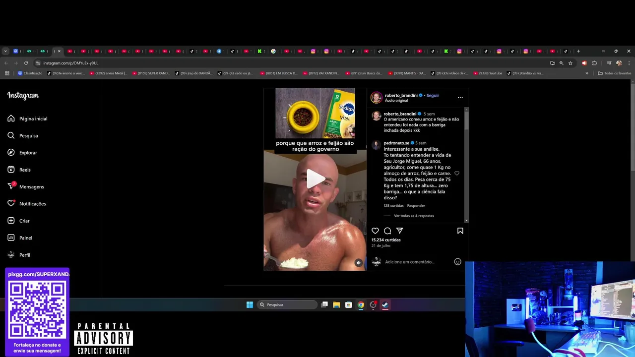Open Chrome three-dot menu
This screenshot has height=357, width=635.
point(629,63)
